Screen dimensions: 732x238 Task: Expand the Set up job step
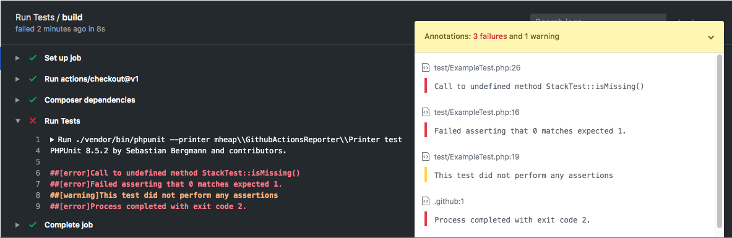18,58
